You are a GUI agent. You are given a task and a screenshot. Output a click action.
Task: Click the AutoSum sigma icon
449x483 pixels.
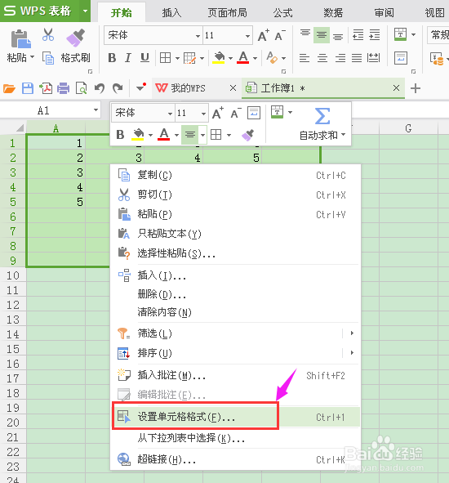pos(322,116)
